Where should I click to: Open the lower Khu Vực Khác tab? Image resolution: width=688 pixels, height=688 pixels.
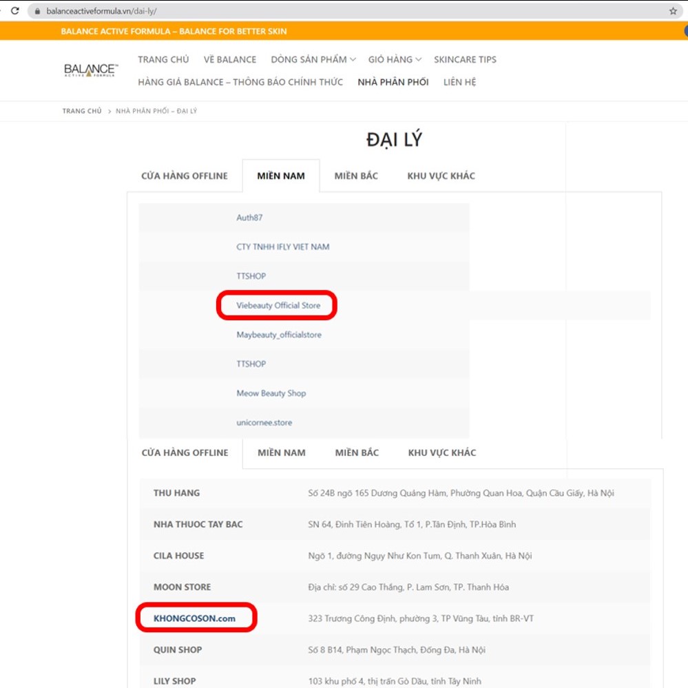click(442, 453)
